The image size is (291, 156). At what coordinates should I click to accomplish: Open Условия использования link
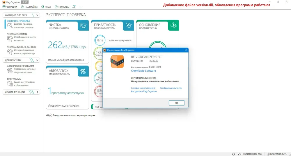(143, 88)
